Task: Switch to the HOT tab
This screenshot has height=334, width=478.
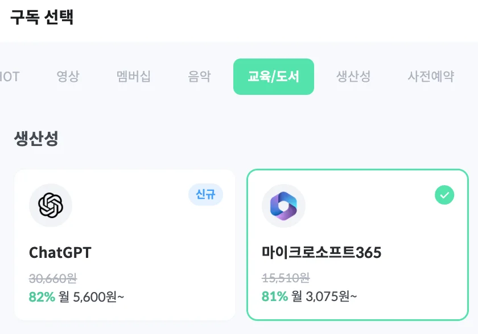Action: coord(9,77)
